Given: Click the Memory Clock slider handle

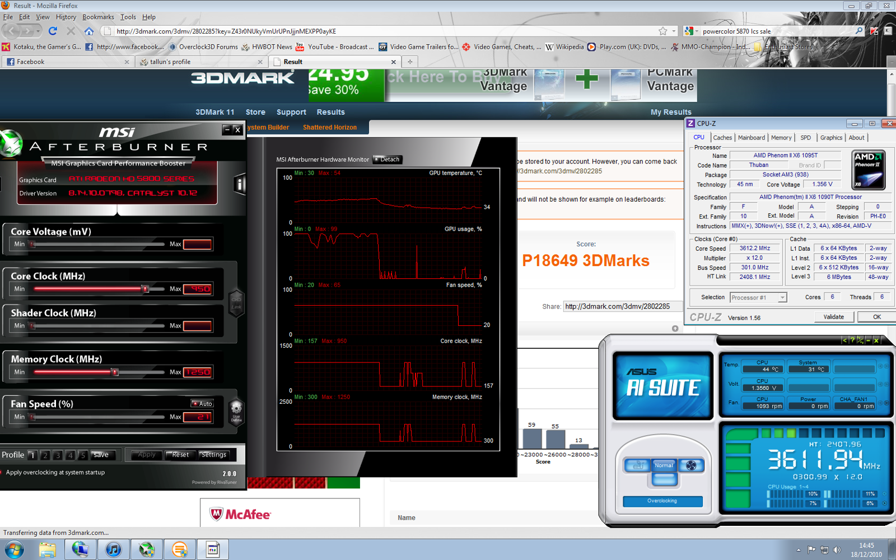Looking at the screenshot, I should tap(115, 372).
